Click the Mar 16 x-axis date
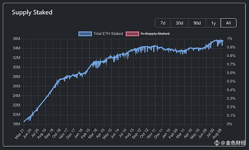 pyautogui.click(x=93, y=134)
